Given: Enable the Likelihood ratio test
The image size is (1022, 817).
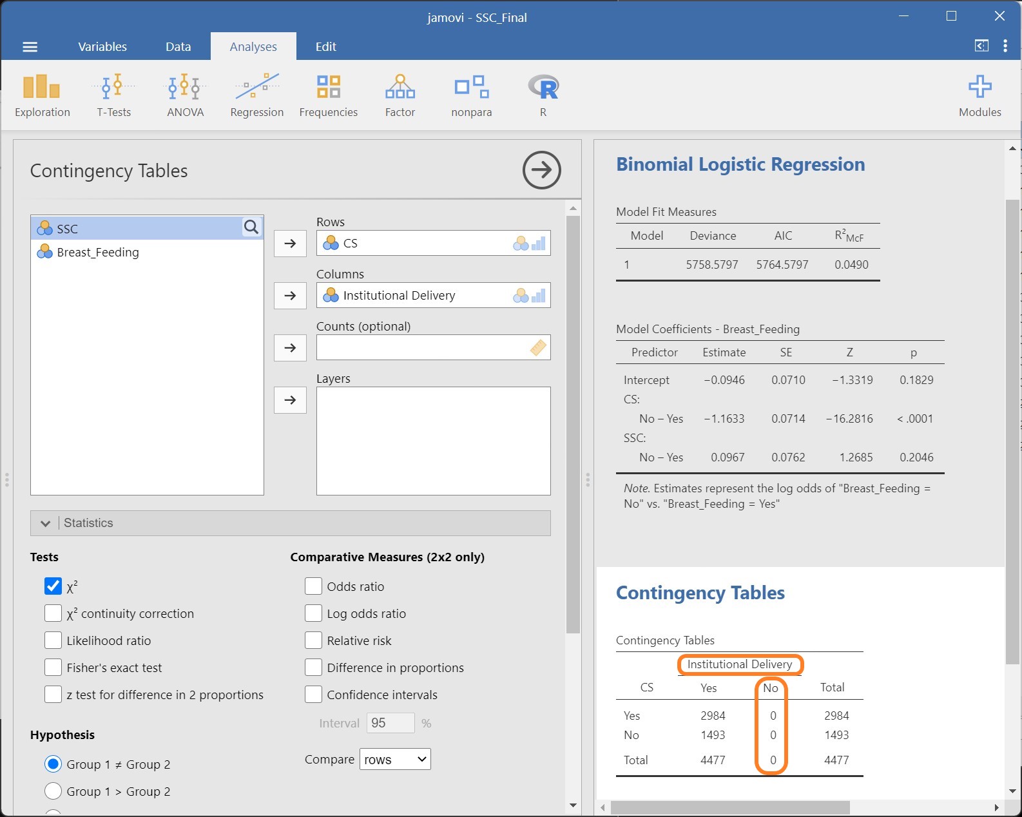Looking at the screenshot, I should 53,640.
